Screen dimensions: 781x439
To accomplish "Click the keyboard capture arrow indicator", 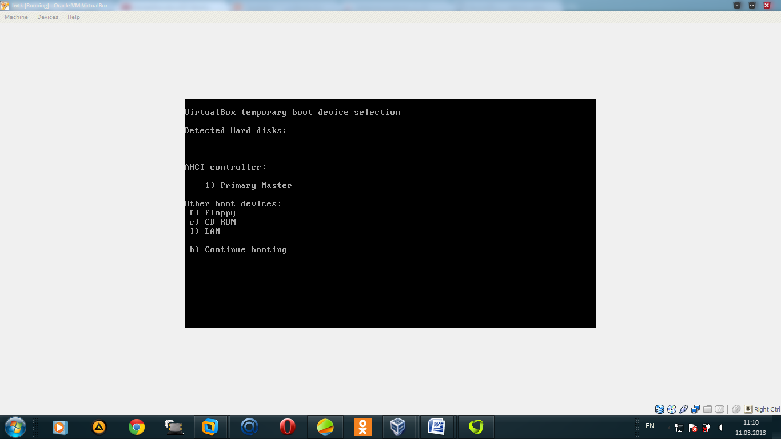I will (748, 409).
